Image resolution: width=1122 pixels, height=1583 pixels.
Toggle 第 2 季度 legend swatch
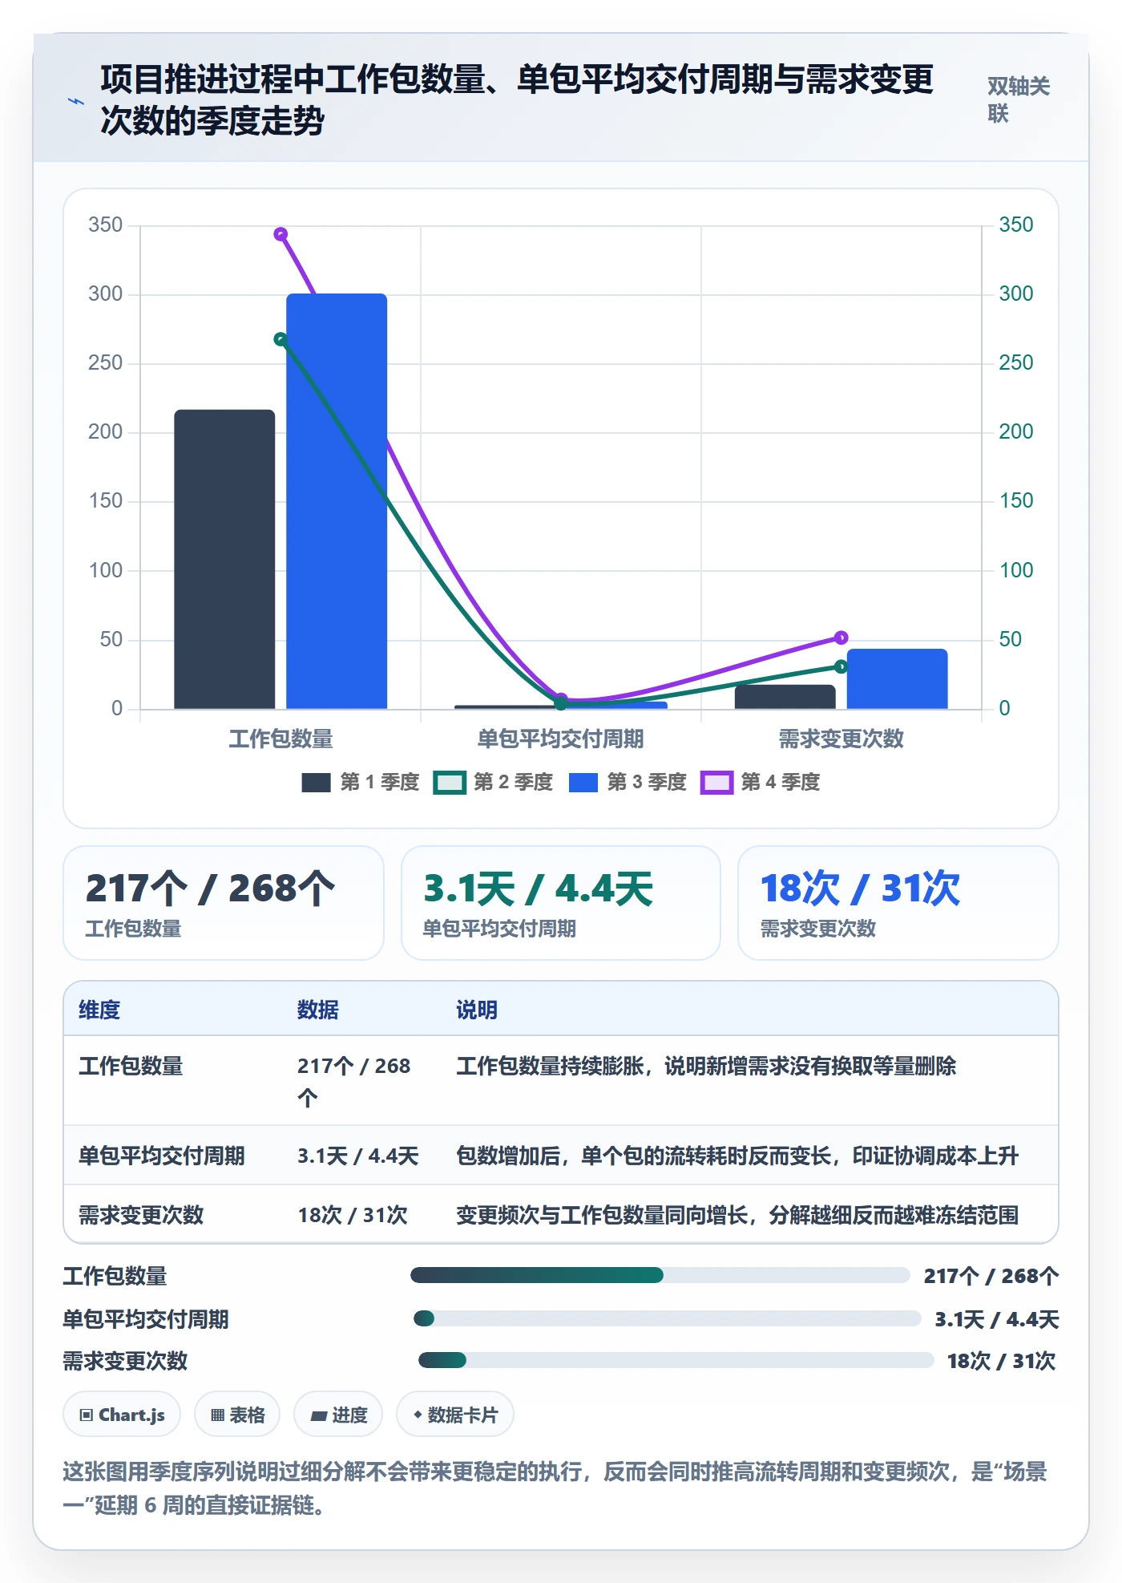tap(449, 783)
